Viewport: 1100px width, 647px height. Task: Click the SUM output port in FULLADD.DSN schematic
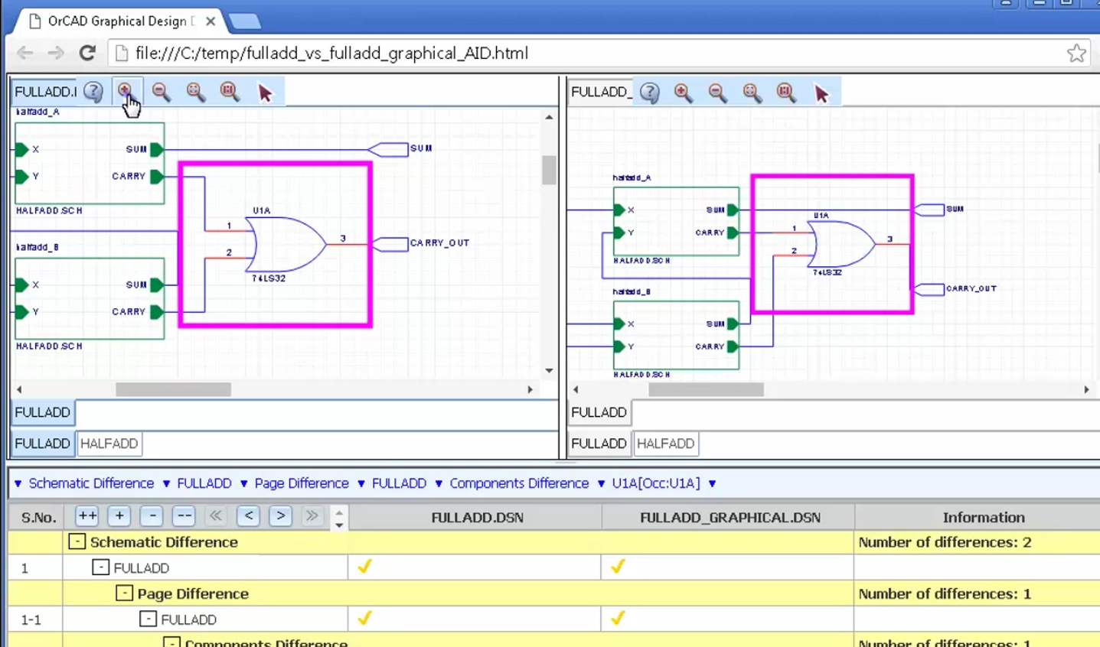tap(388, 149)
